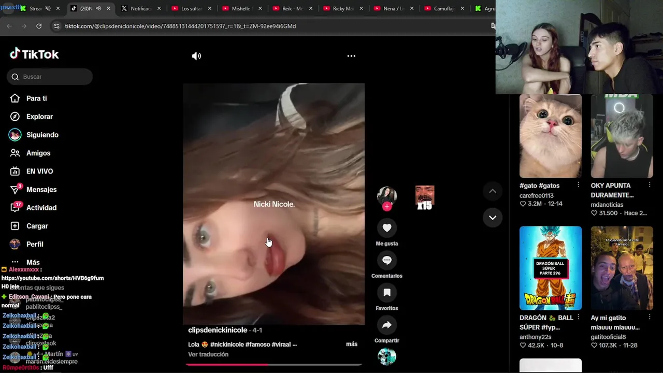Viewport: 663px width, 373px height.
Task: Mute audio icon on TikTok tab
Action: click(x=98, y=8)
